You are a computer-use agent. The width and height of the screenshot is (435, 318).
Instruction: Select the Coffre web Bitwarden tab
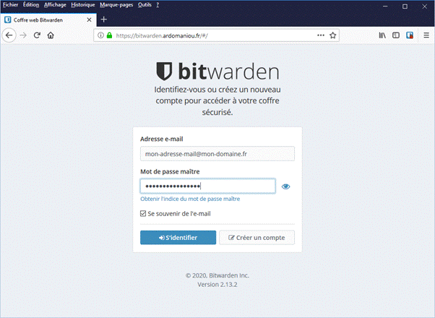48,20
